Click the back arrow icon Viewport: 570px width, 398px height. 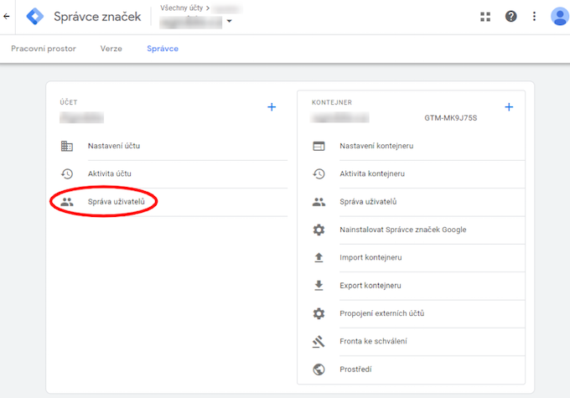[x=6, y=17]
